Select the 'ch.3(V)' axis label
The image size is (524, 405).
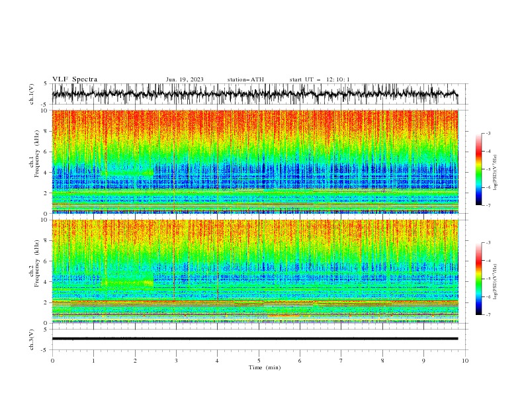(32, 339)
